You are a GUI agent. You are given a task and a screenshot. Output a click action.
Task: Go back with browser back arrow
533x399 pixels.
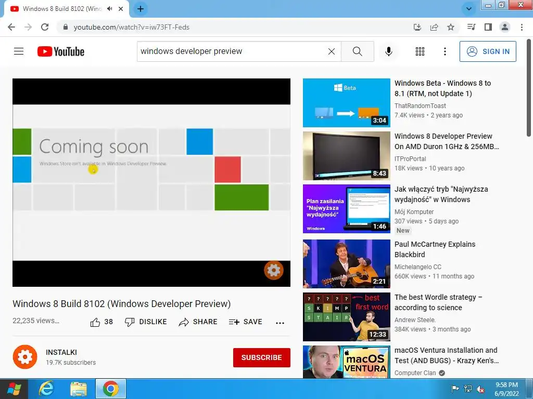11,27
